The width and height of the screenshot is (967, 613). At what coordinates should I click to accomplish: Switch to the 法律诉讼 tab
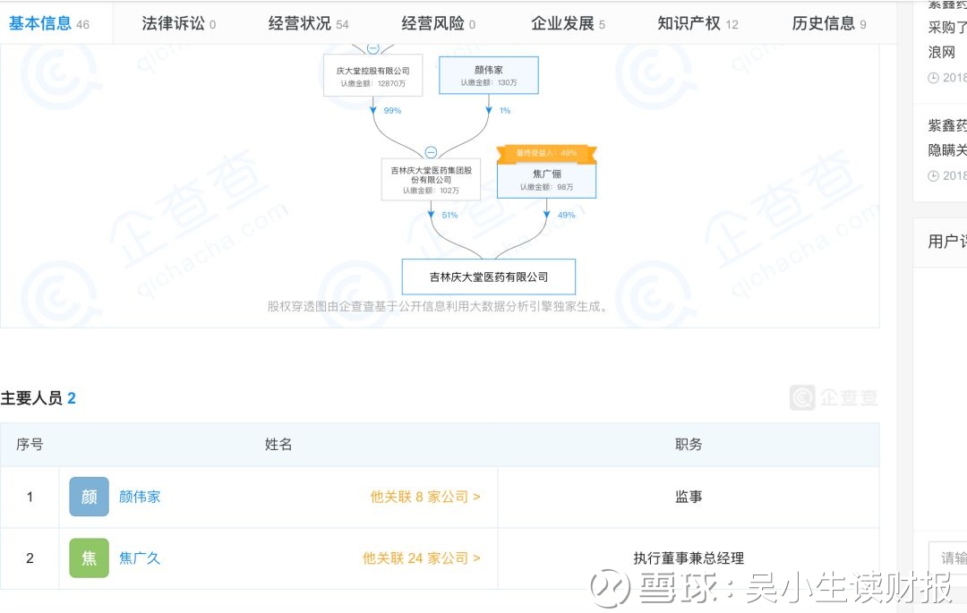point(178,23)
